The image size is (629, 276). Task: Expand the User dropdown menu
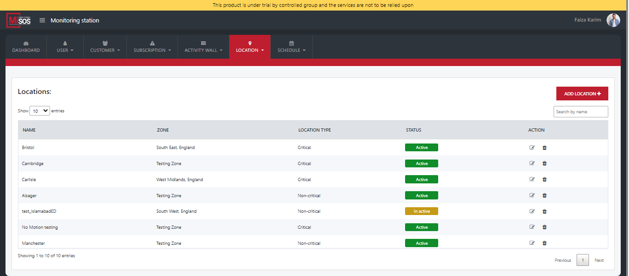(x=65, y=47)
